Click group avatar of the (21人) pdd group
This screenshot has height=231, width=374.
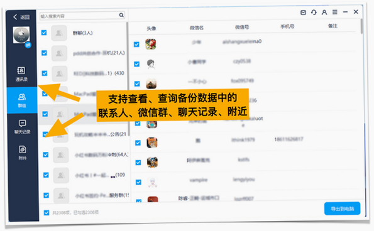tap(59, 53)
